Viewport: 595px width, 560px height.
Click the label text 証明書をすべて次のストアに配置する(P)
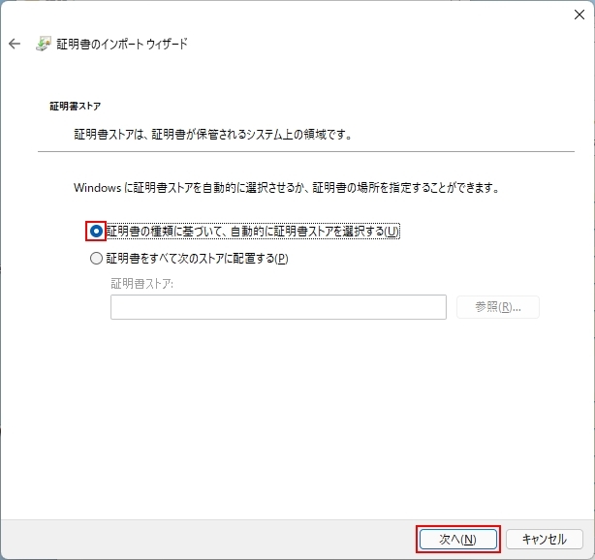tap(197, 259)
